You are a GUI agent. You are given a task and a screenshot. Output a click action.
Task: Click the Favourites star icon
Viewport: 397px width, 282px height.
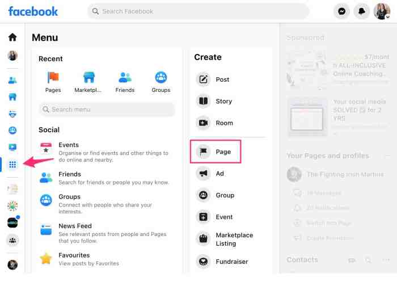pyautogui.click(x=46, y=258)
